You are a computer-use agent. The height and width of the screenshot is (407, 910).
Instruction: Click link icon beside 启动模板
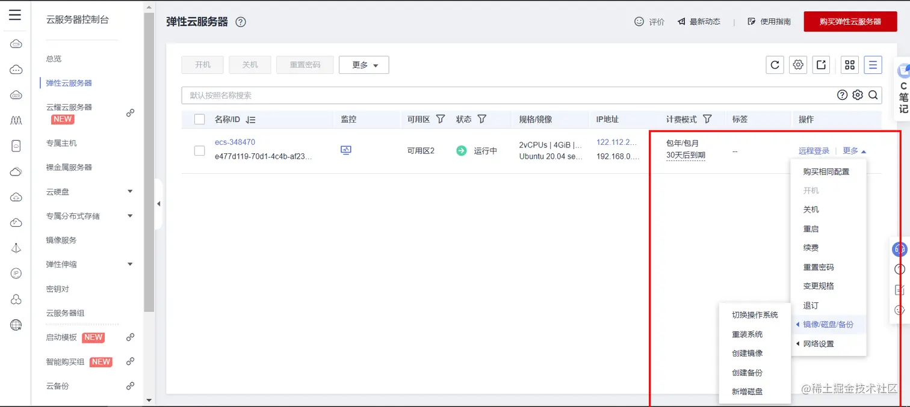point(130,337)
